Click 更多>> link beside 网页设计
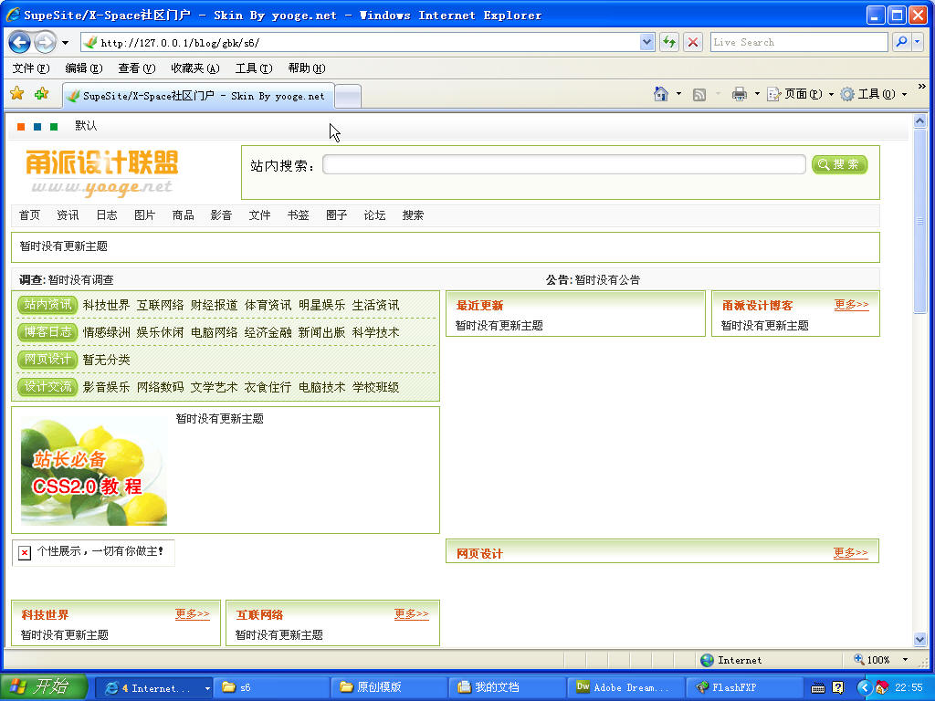935x701 pixels. click(x=850, y=553)
